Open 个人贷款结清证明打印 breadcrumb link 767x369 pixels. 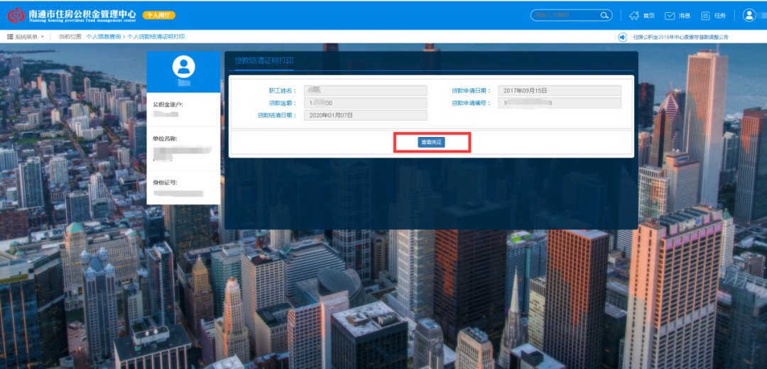[156, 36]
